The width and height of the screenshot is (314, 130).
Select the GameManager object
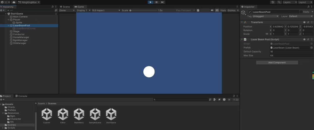pos(21,37)
